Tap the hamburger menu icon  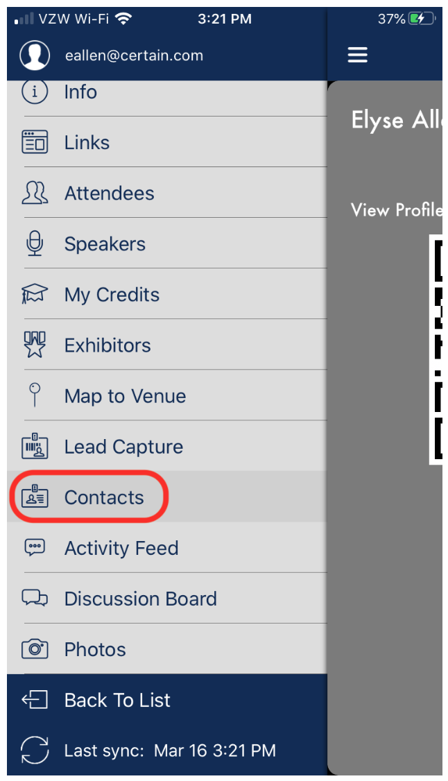(357, 55)
